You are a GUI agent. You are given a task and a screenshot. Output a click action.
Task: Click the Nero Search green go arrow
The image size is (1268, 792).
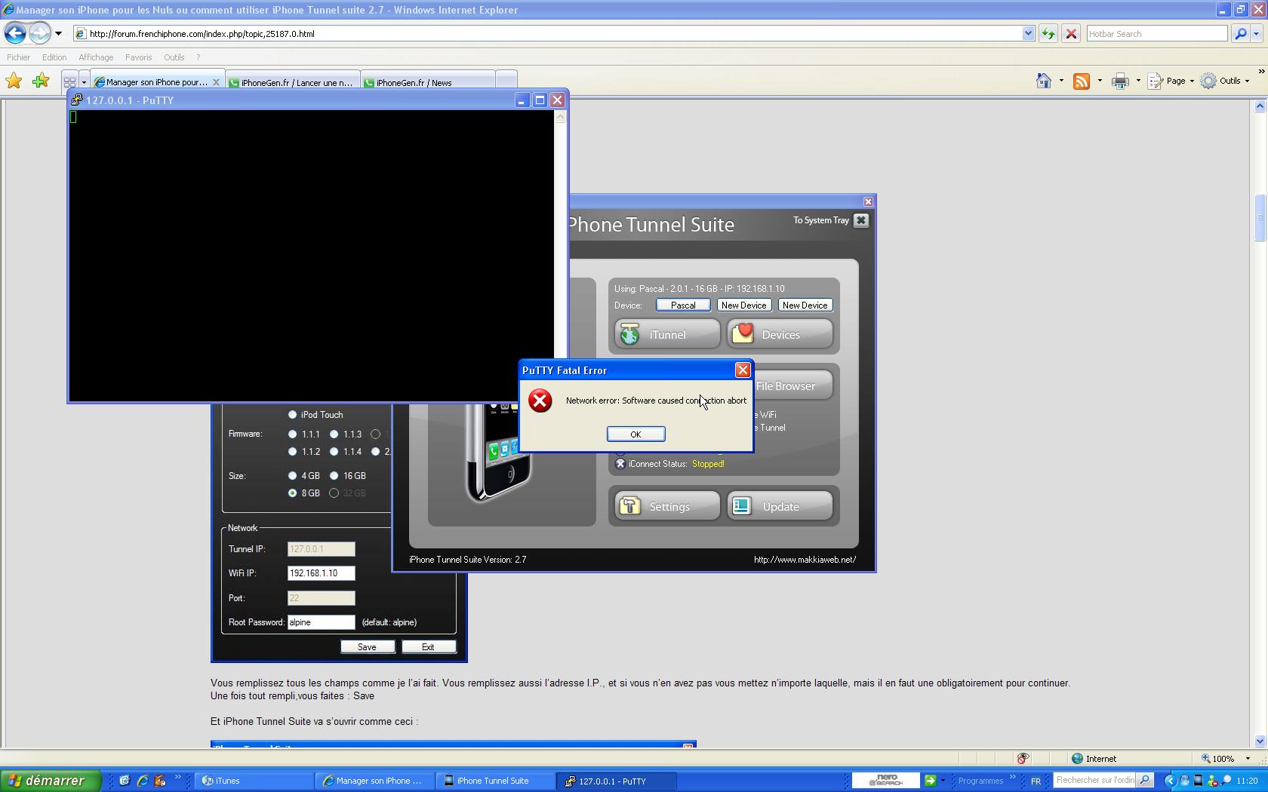pyautogui.click(x=930, y=781)
